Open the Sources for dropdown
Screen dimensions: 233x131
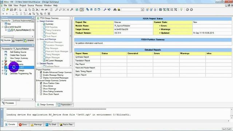point(33,21)
